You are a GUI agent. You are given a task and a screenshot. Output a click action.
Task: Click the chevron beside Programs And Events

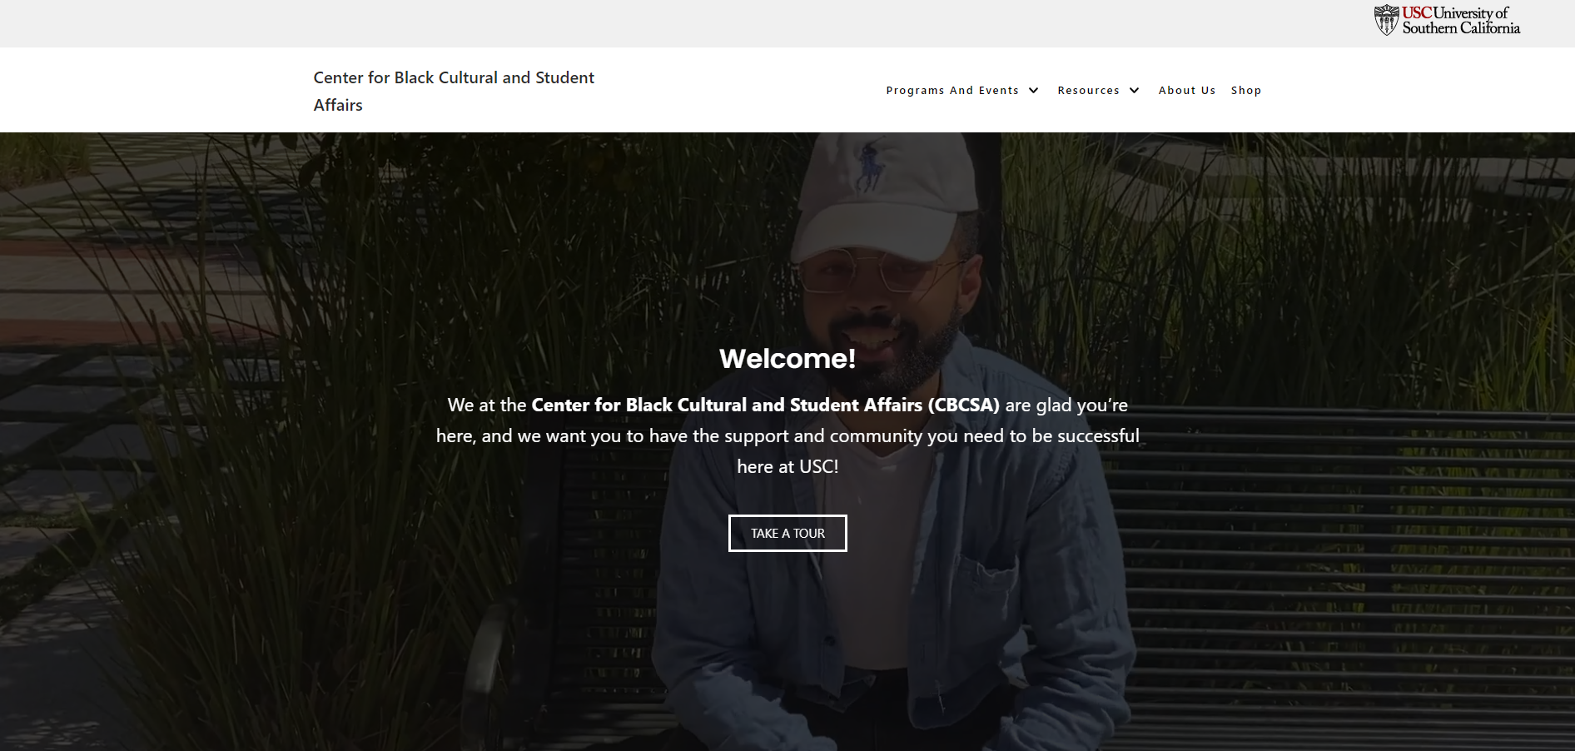pos(1034,90)
